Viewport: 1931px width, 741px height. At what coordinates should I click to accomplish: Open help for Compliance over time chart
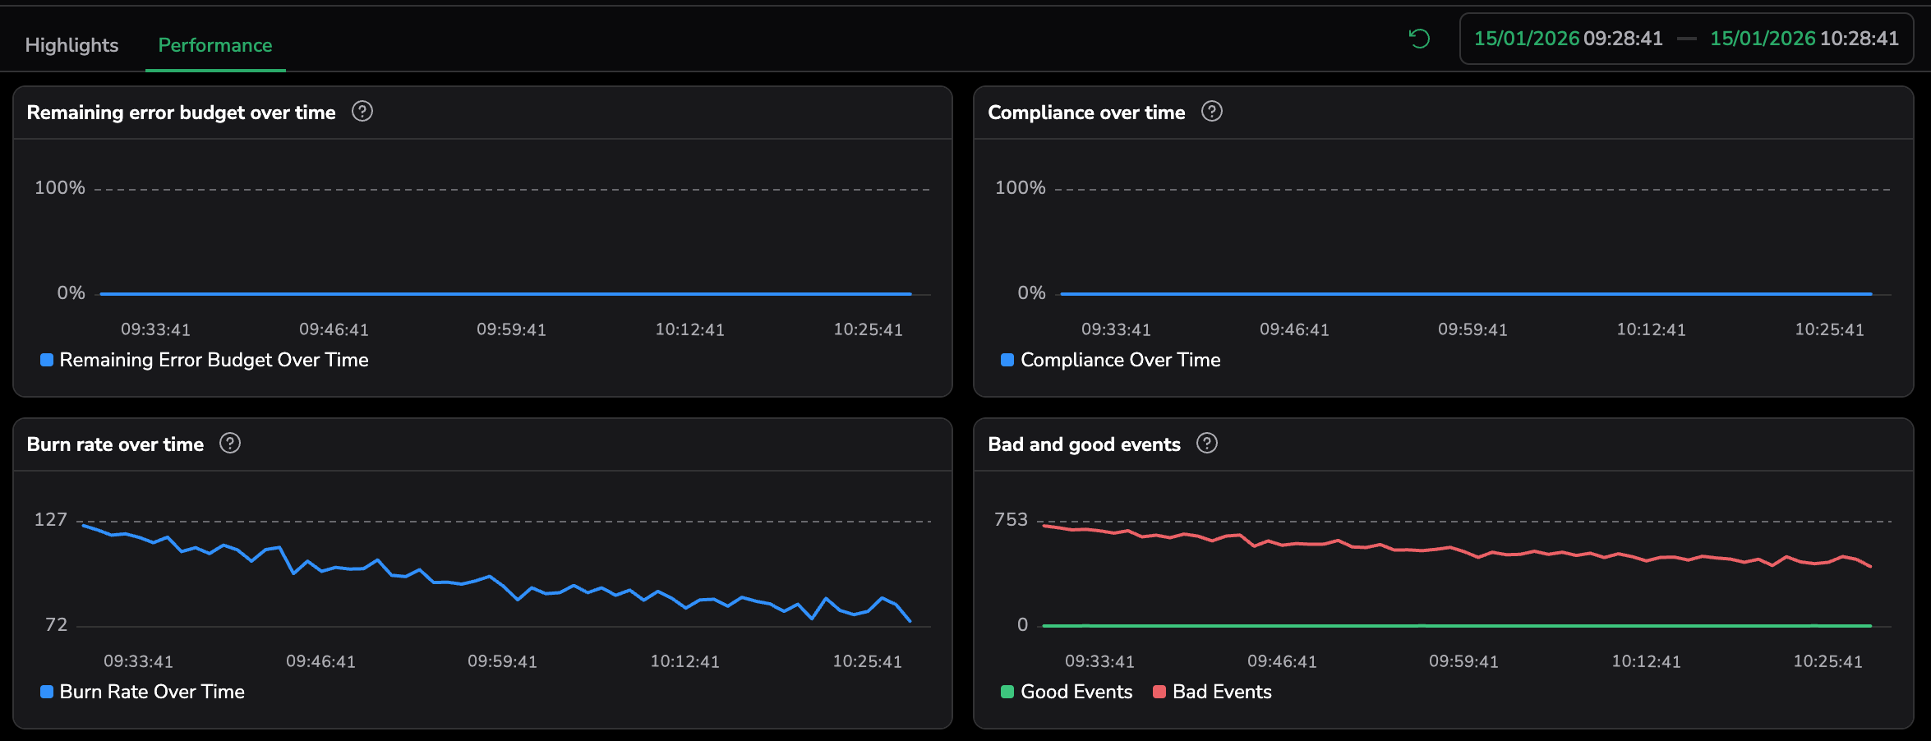click(1211, 112)
